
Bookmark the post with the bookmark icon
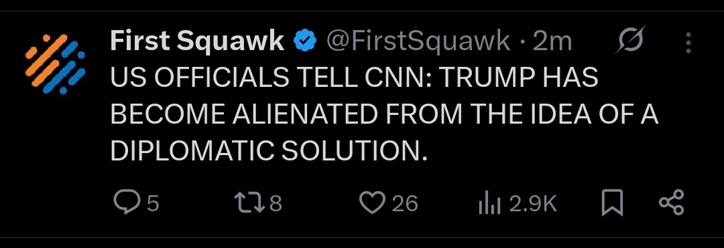click(x=612, y=203)
